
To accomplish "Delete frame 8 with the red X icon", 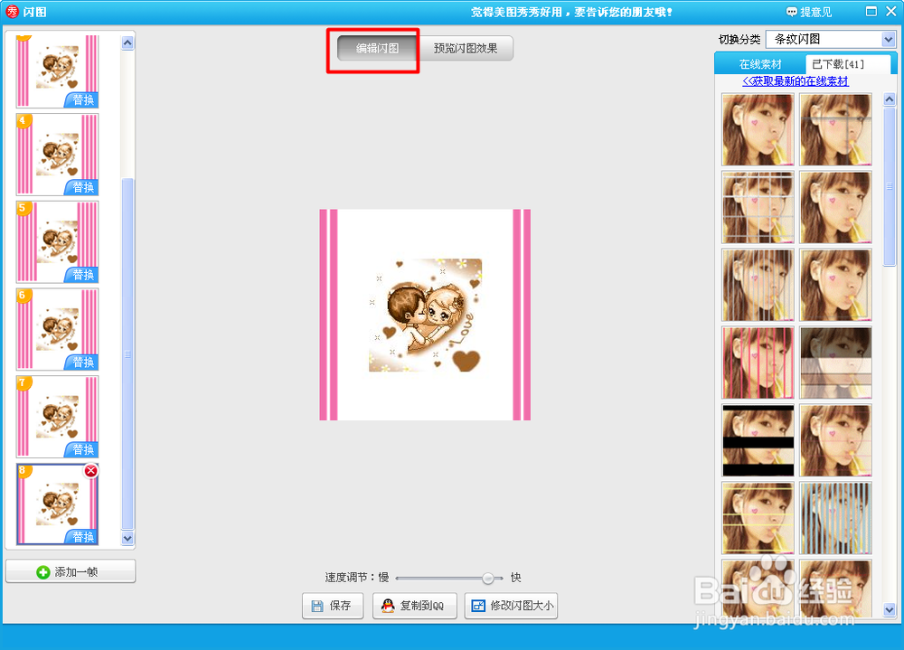I will click(x=90, y=471).
